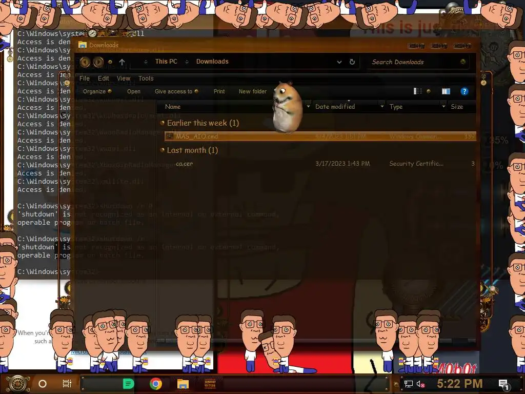Open the address bar history dropdown
525x394 pixels.
pos(339,62)
